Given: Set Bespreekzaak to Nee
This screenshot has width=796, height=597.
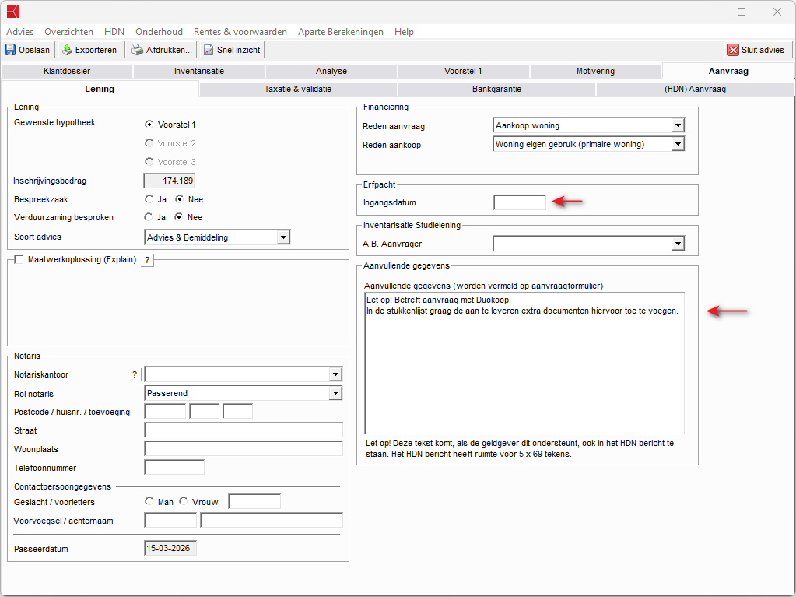Looking at the screenshot, I should click(x=179, y=199).
